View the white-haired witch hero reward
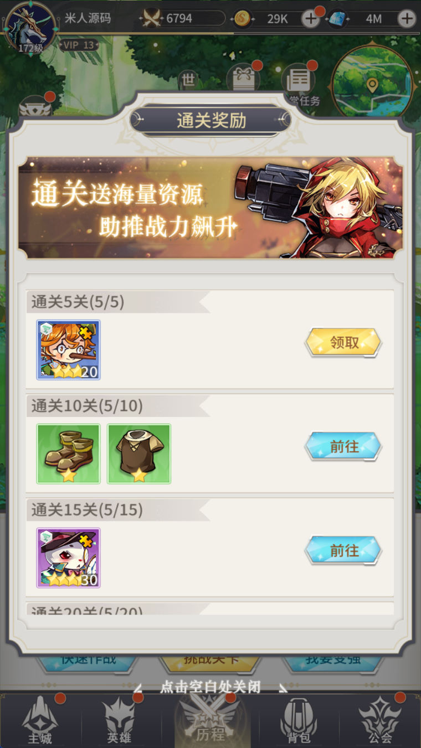Screen dimensions: 421x748 (69, 558)
